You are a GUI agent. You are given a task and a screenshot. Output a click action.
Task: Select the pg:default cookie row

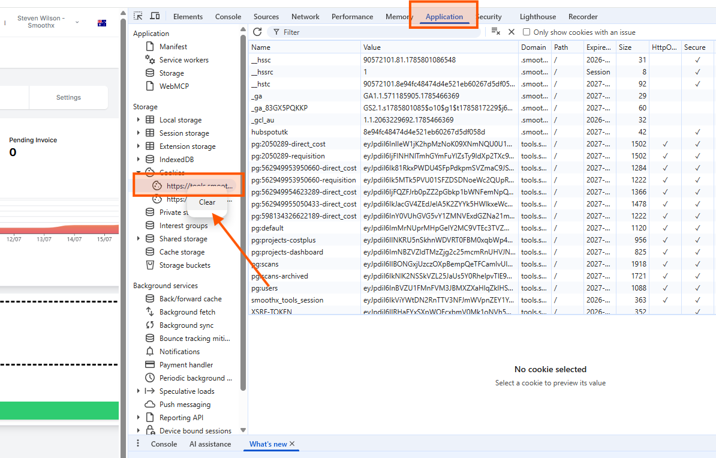(482, 227)
